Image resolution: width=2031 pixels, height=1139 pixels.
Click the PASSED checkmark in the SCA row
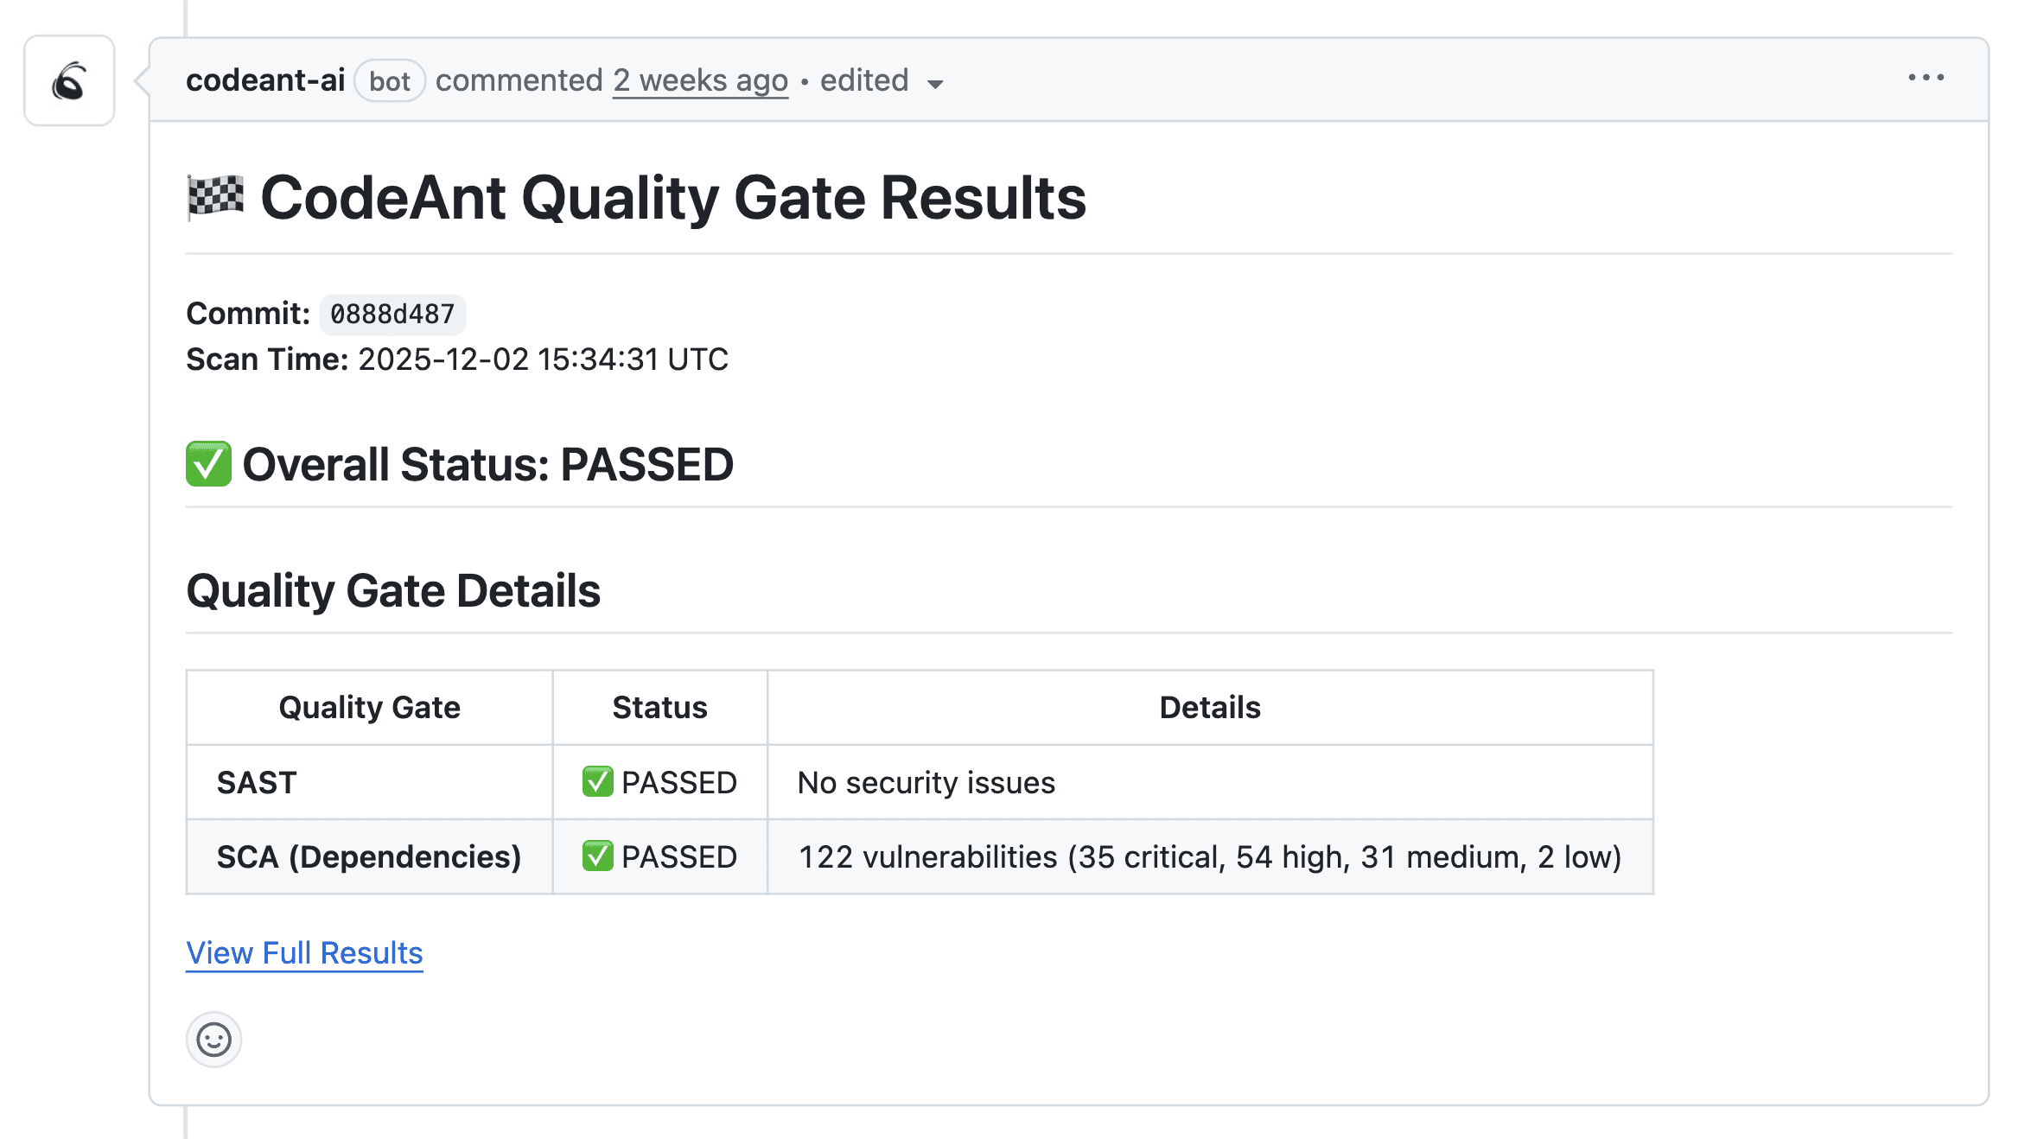point(598,856)
